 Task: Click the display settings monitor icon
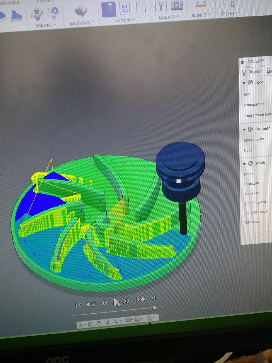pos(128,320)
